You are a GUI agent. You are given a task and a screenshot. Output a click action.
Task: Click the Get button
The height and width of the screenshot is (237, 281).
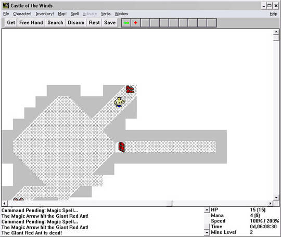pos(11,23)
